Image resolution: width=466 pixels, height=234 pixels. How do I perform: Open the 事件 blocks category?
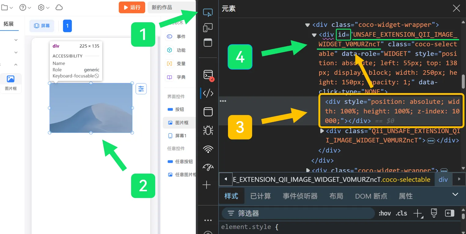click(176, 37)
